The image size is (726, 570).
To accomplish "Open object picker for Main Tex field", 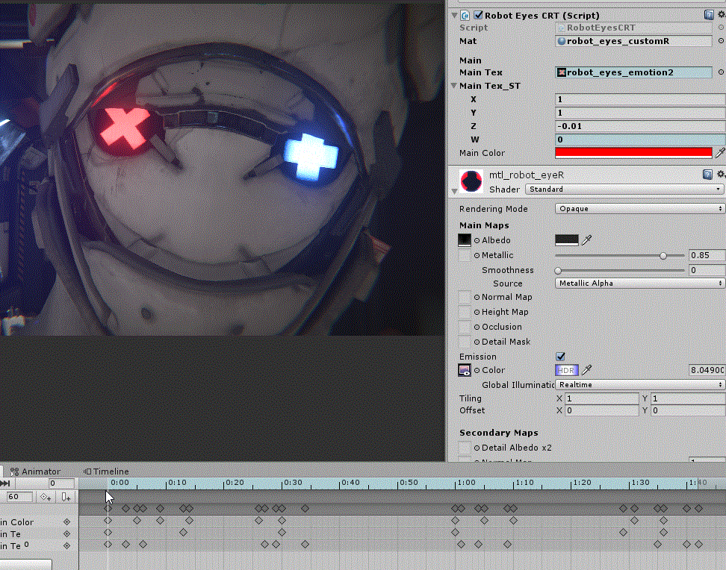I will pos(721,72).
